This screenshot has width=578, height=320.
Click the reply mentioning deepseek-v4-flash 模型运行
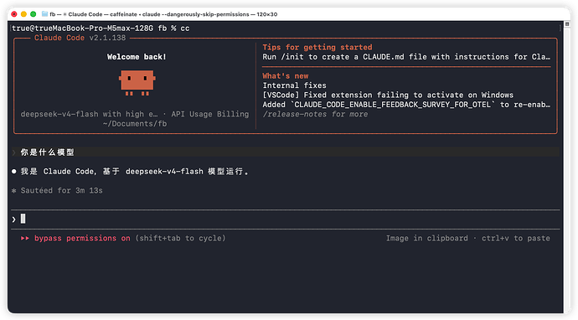135,172
